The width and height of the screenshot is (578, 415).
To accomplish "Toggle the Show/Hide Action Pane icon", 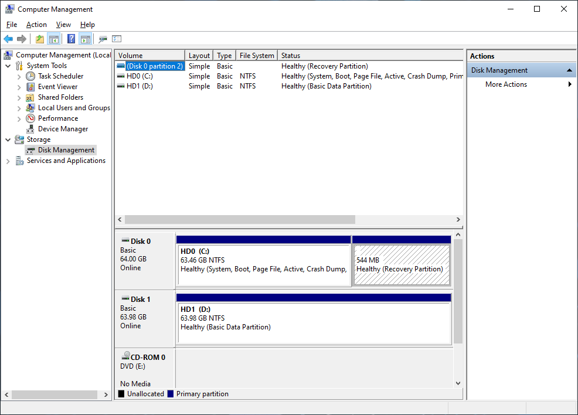I will [85, 39].
